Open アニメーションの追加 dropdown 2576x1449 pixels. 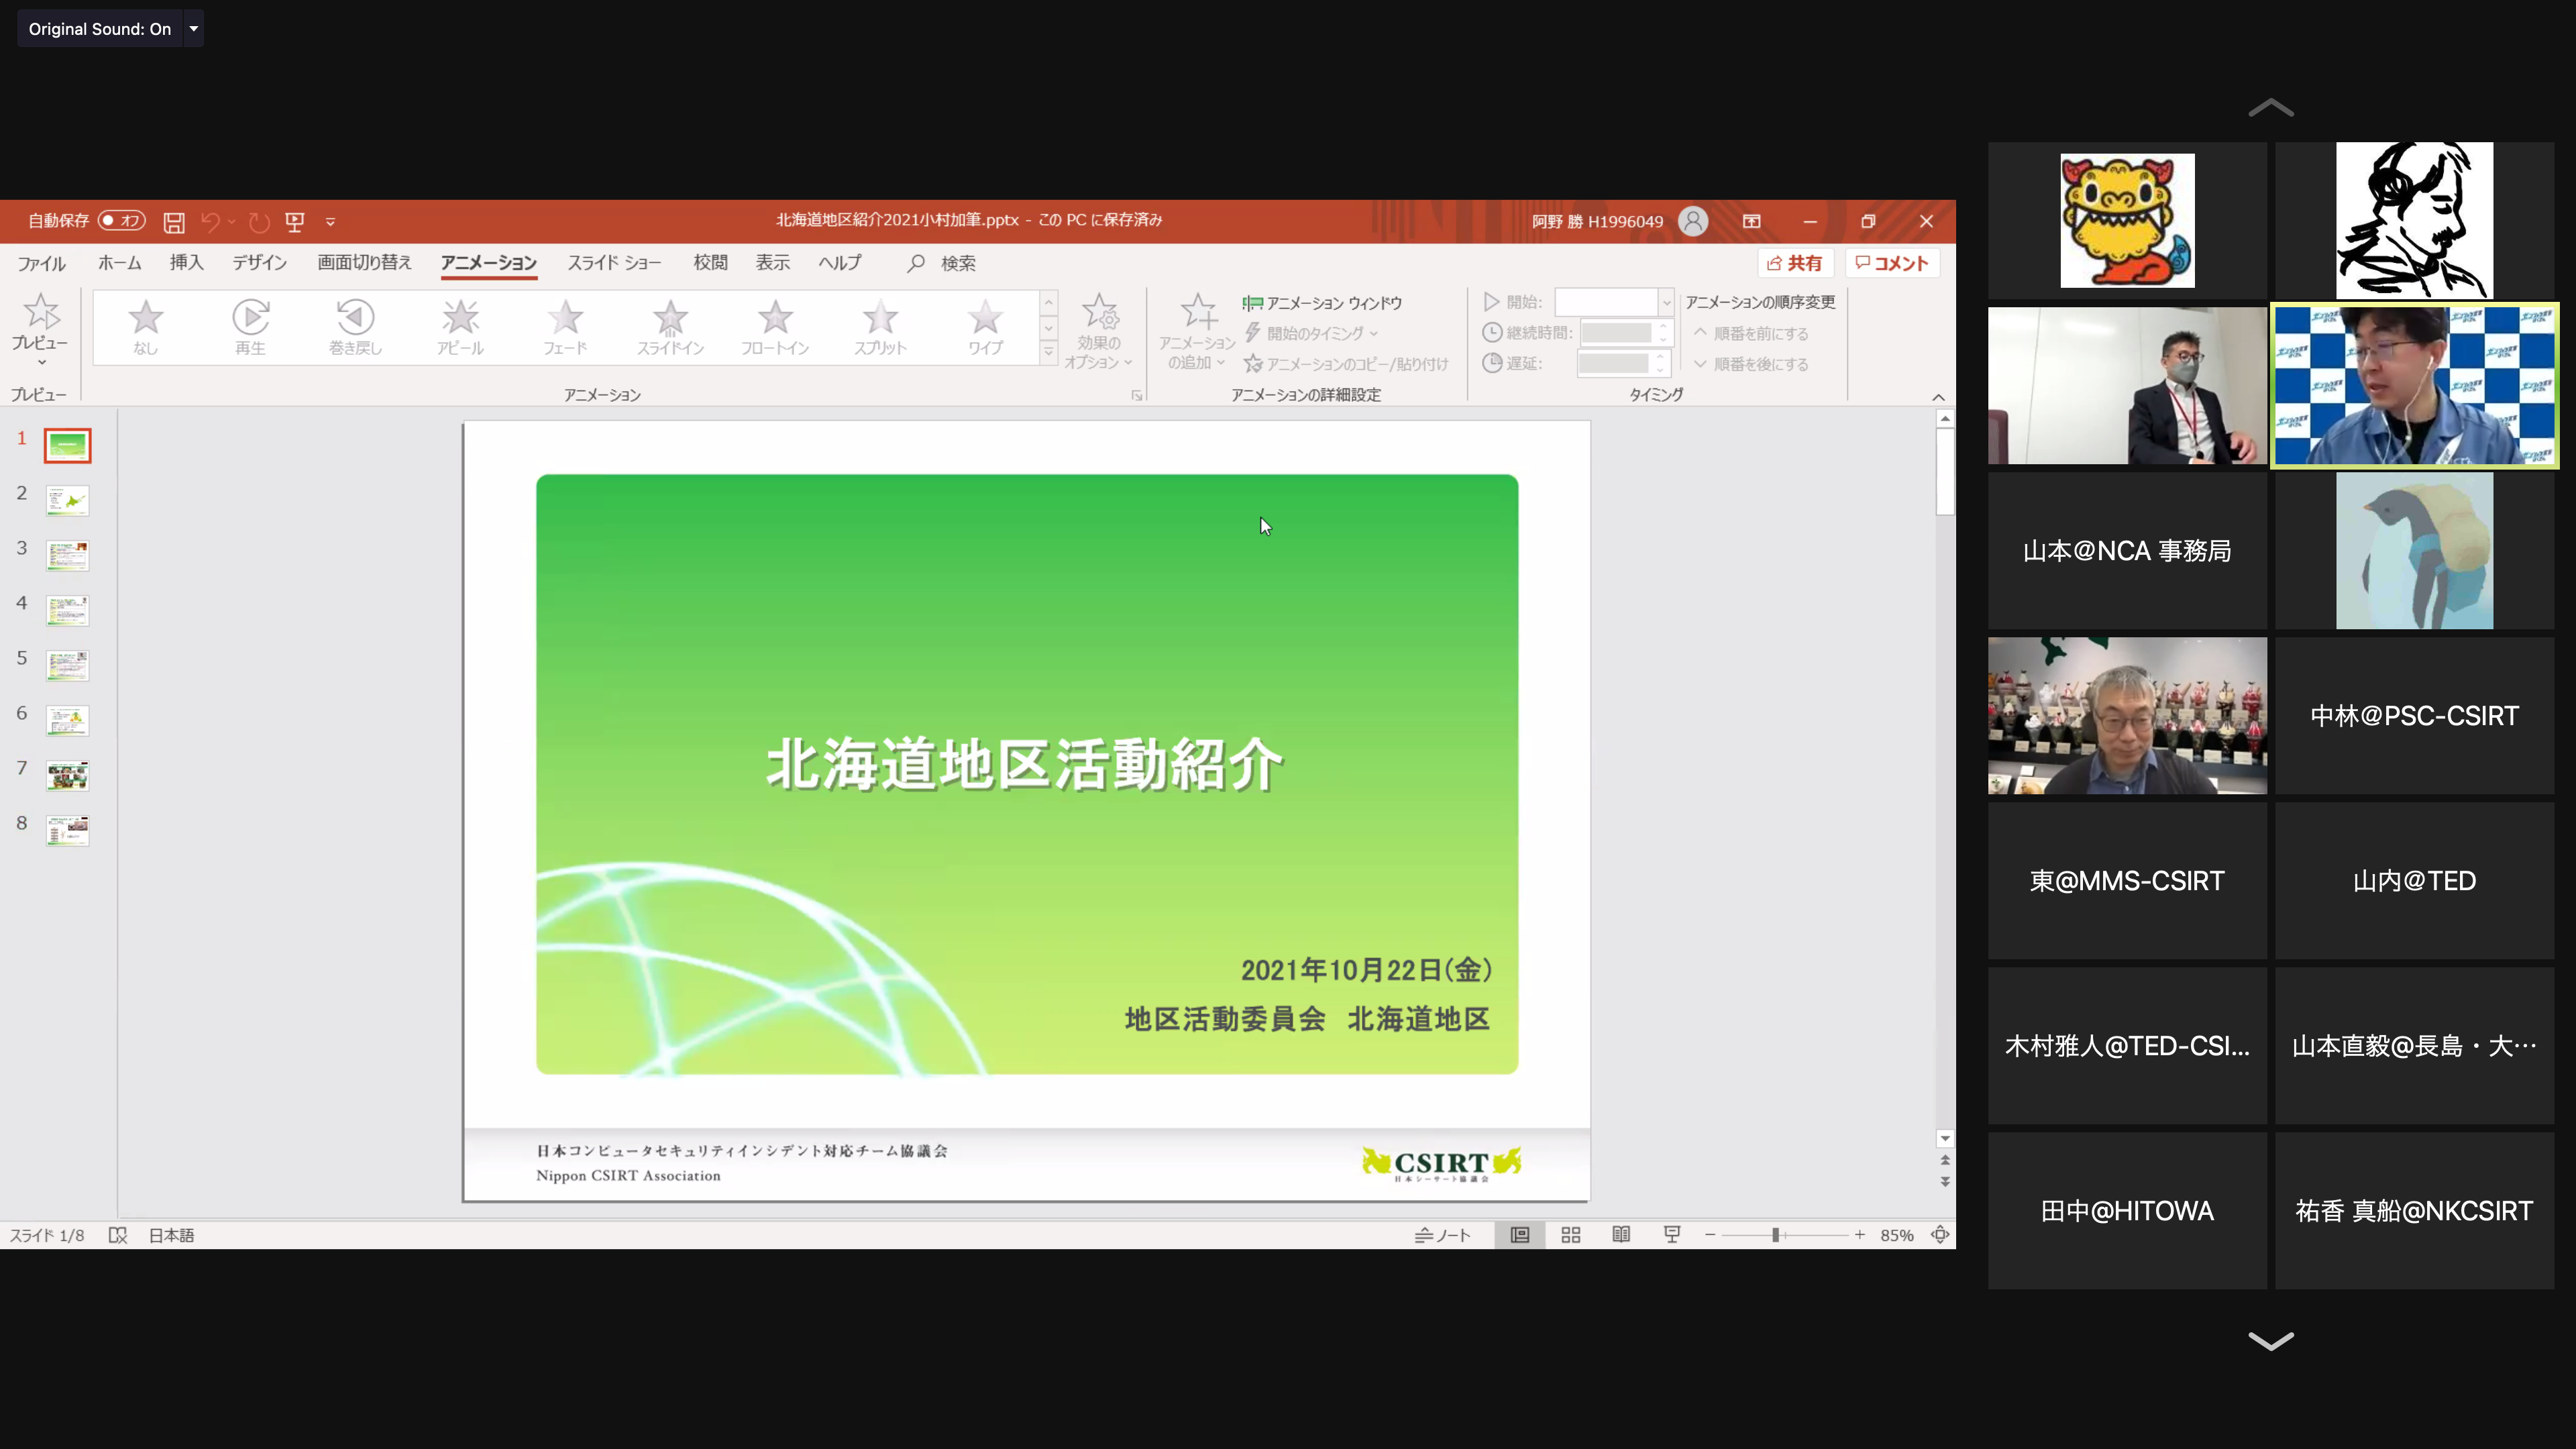(1197, 333)
